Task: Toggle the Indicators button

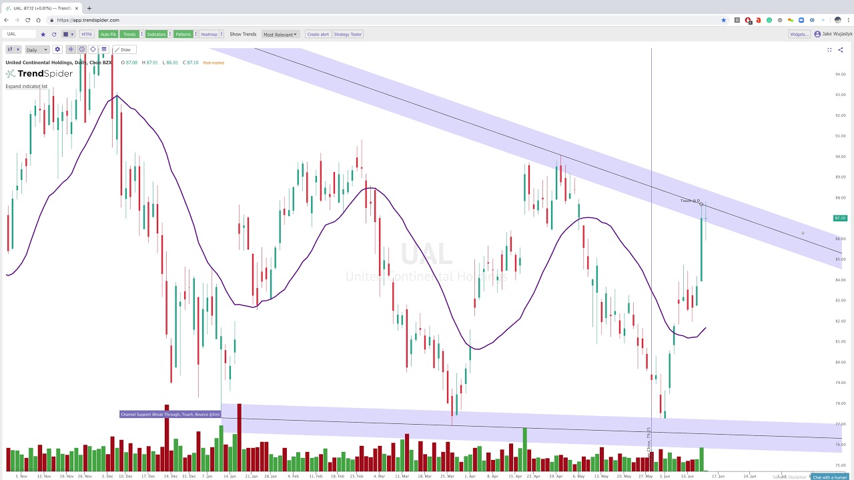Action: (x=156, y=34)
